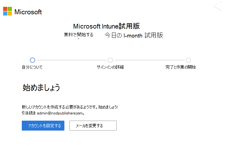This screenshot has height=147, width=228.
Task: Click progress line between first and second steps
Action: click(x=71, y=60)
